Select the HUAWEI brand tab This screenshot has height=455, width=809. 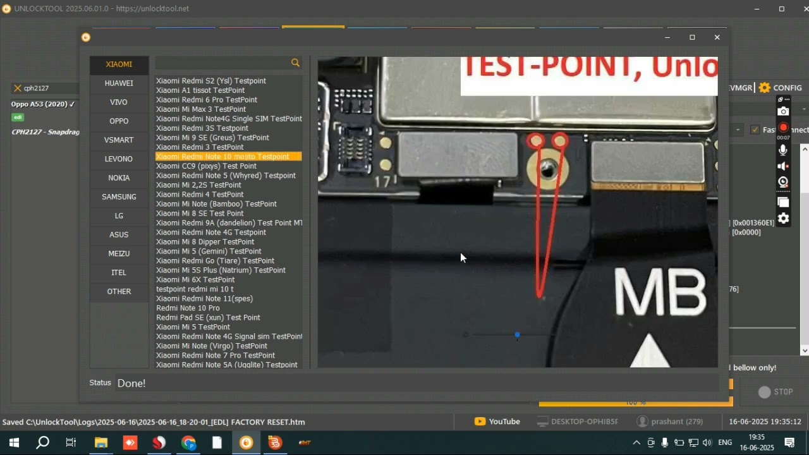[x=119, y=83]
